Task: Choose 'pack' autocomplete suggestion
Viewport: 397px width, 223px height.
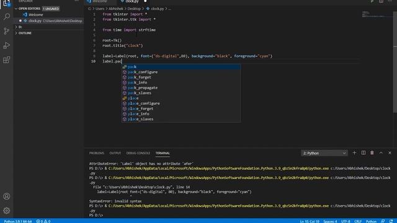Action: pyautogui.click(x=181, y=67)
